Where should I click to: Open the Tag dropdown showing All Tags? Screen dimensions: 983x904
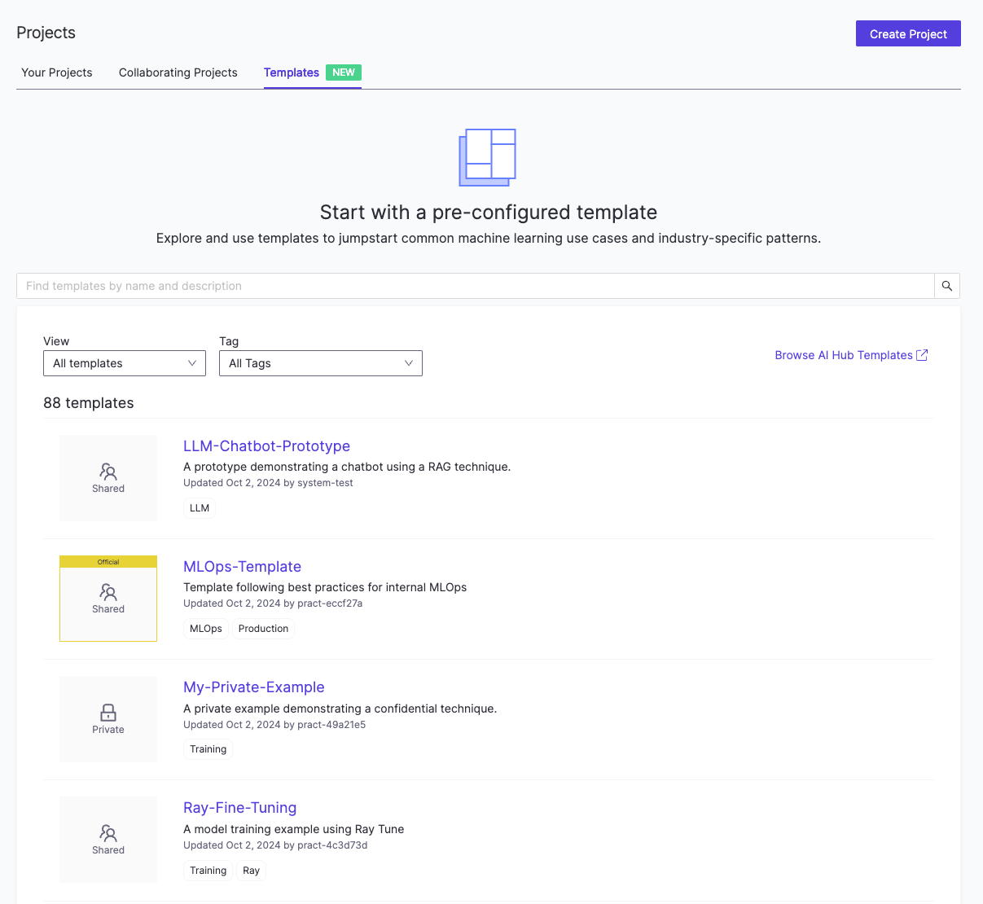point(321,363)
